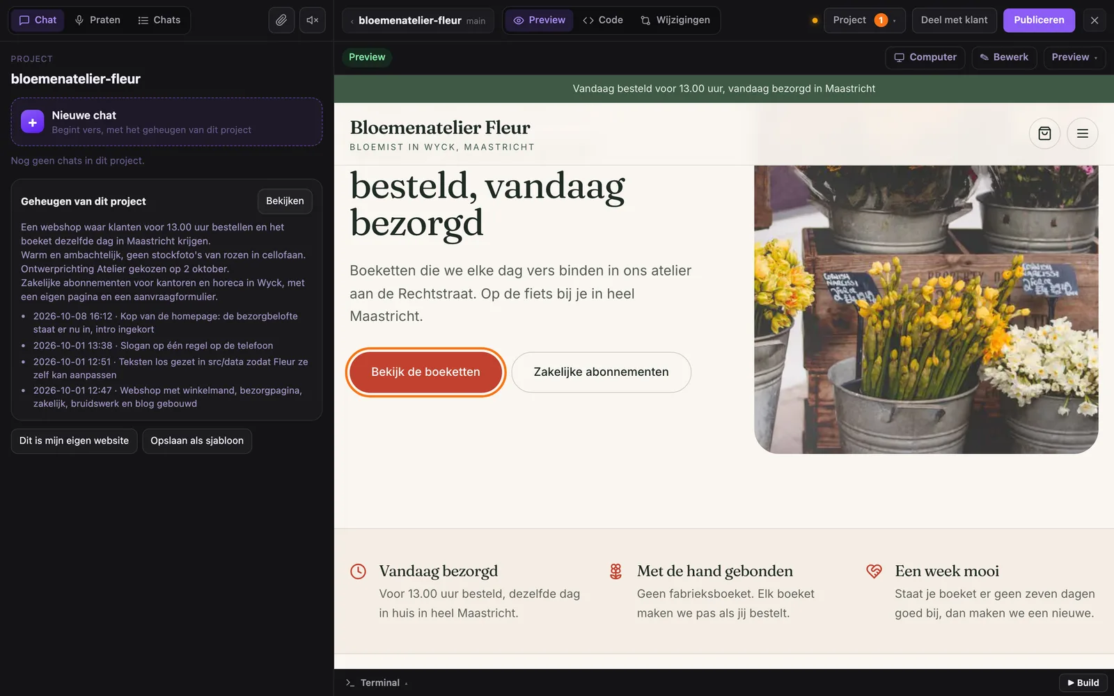This screenshot has width=1114, height=696.
Task: Click the Deel met klant button
Action: coord(954,20)
